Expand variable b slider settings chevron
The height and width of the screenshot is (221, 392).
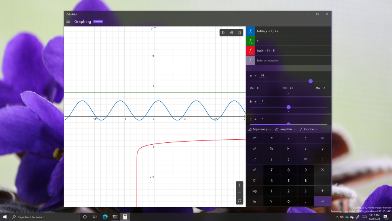pyautogui.click(x=289, y=111)
